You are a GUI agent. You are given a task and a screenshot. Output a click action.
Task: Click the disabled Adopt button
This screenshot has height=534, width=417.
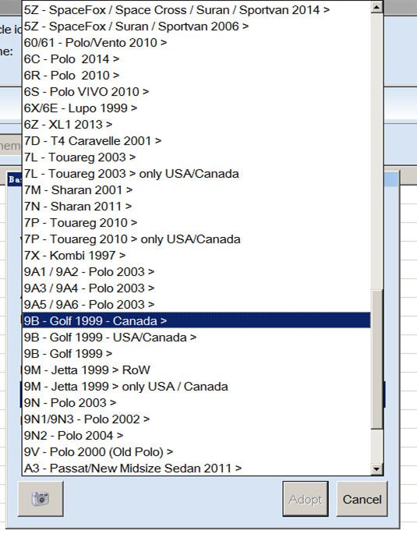click(x=306, y=499)
